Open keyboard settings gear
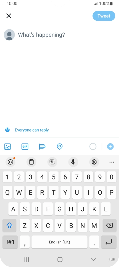Screen dimensions: 119x267 click(94, 162)
